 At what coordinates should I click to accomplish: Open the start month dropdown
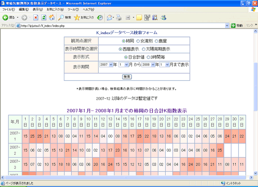[124, 65]
